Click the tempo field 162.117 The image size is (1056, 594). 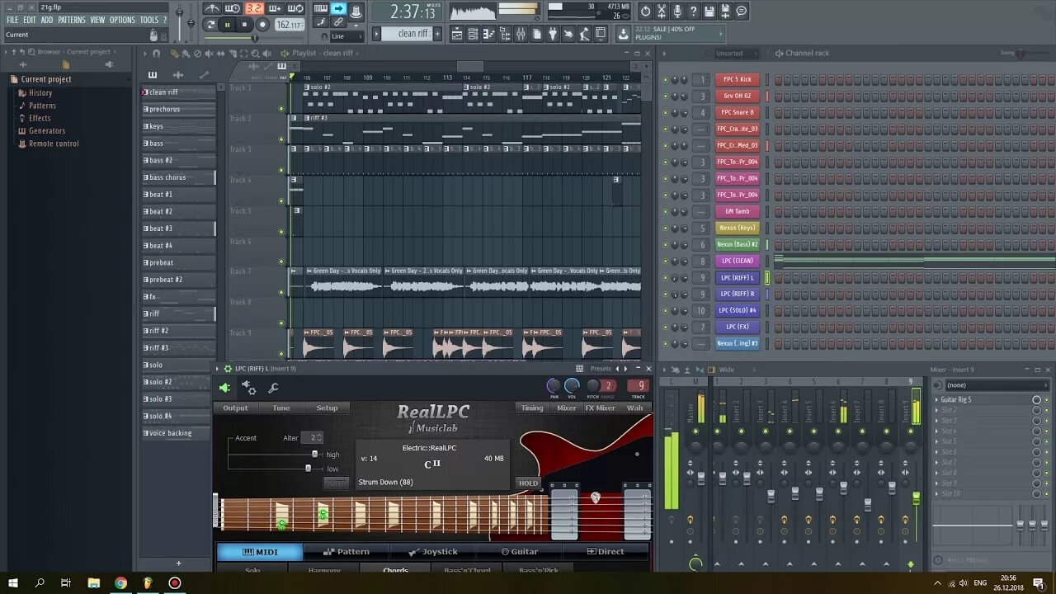(289, 25)
